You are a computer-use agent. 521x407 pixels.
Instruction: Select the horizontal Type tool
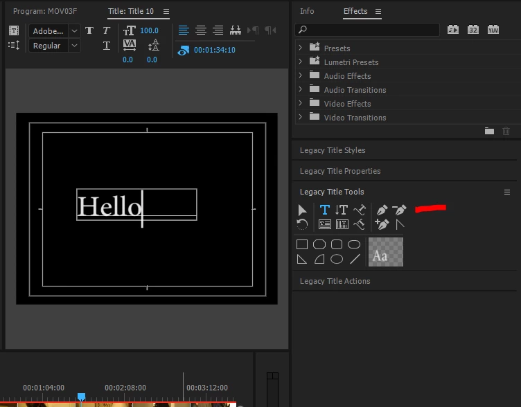coord(325,210)
